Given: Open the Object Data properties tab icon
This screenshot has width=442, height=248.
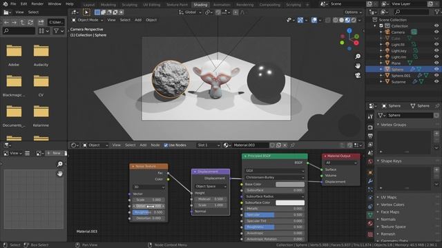Looking at the screenshot, I should click(x=370, y=215).
